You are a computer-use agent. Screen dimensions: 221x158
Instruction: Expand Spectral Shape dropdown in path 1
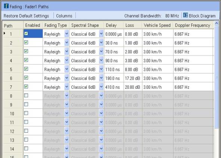101,34
